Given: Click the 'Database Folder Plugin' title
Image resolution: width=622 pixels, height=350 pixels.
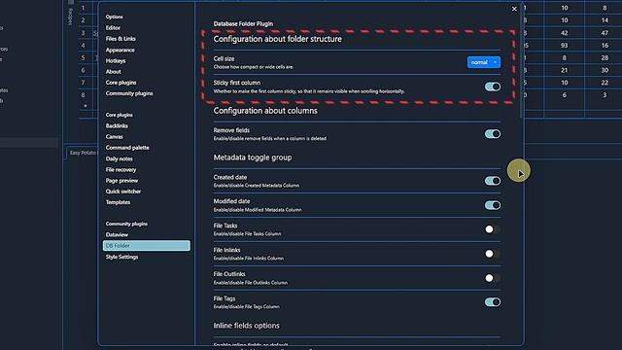Looking at the screenshot, I should [243, 23].
